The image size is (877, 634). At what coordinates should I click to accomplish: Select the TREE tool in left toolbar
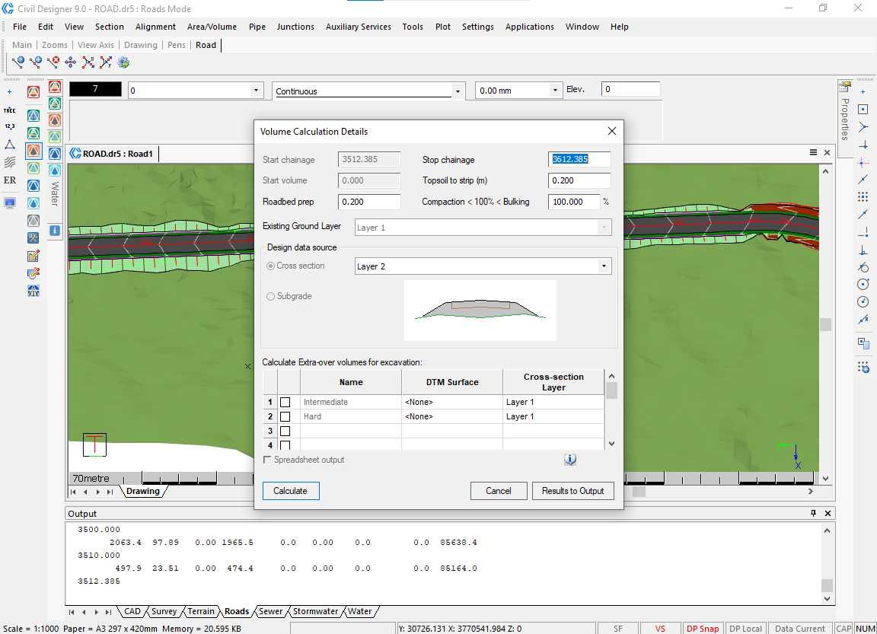pyautogui.click(x=9, y=110)
